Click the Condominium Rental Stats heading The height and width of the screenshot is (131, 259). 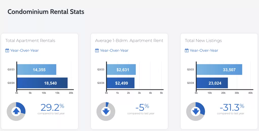[46, 12]
